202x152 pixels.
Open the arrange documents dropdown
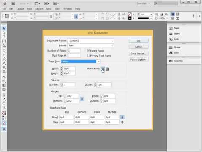tap(56, 3)
